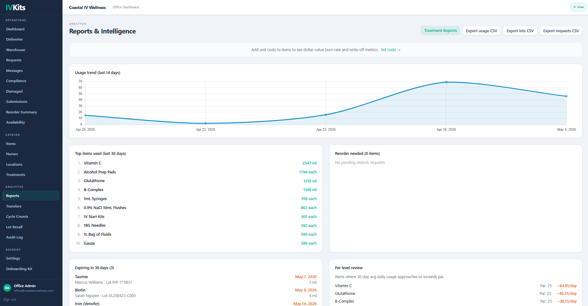
Task: Select the Apr 20 data point on chart
Action: (85, 116)
